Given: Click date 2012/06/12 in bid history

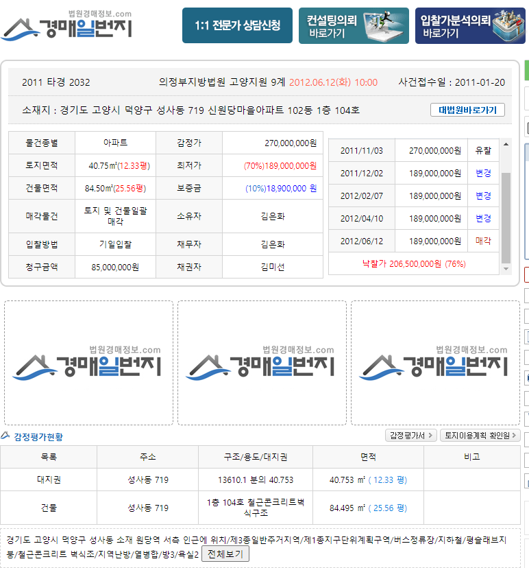Looking at the screenshot, I should 362,241.
